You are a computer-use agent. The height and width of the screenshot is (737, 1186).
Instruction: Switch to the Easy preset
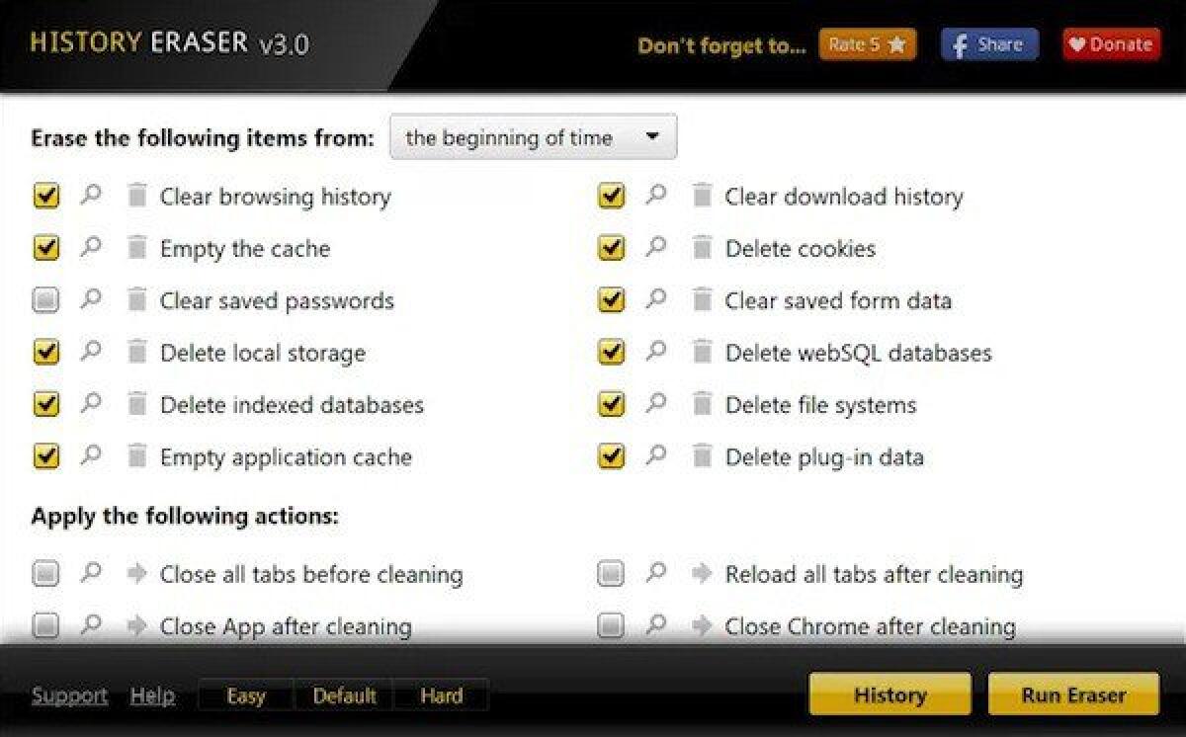click(244, 696)
